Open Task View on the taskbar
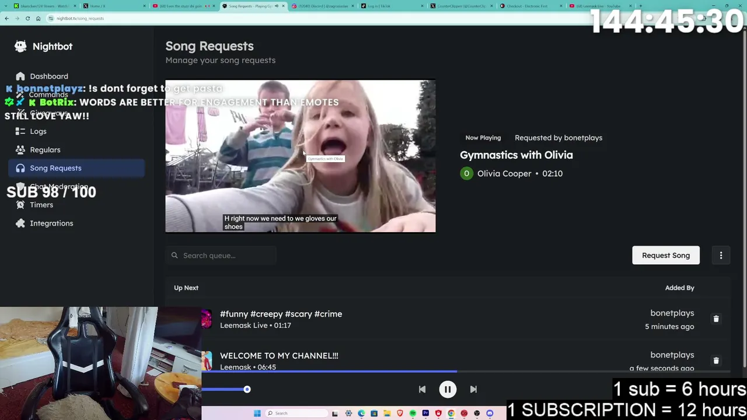 click(335, 414)
